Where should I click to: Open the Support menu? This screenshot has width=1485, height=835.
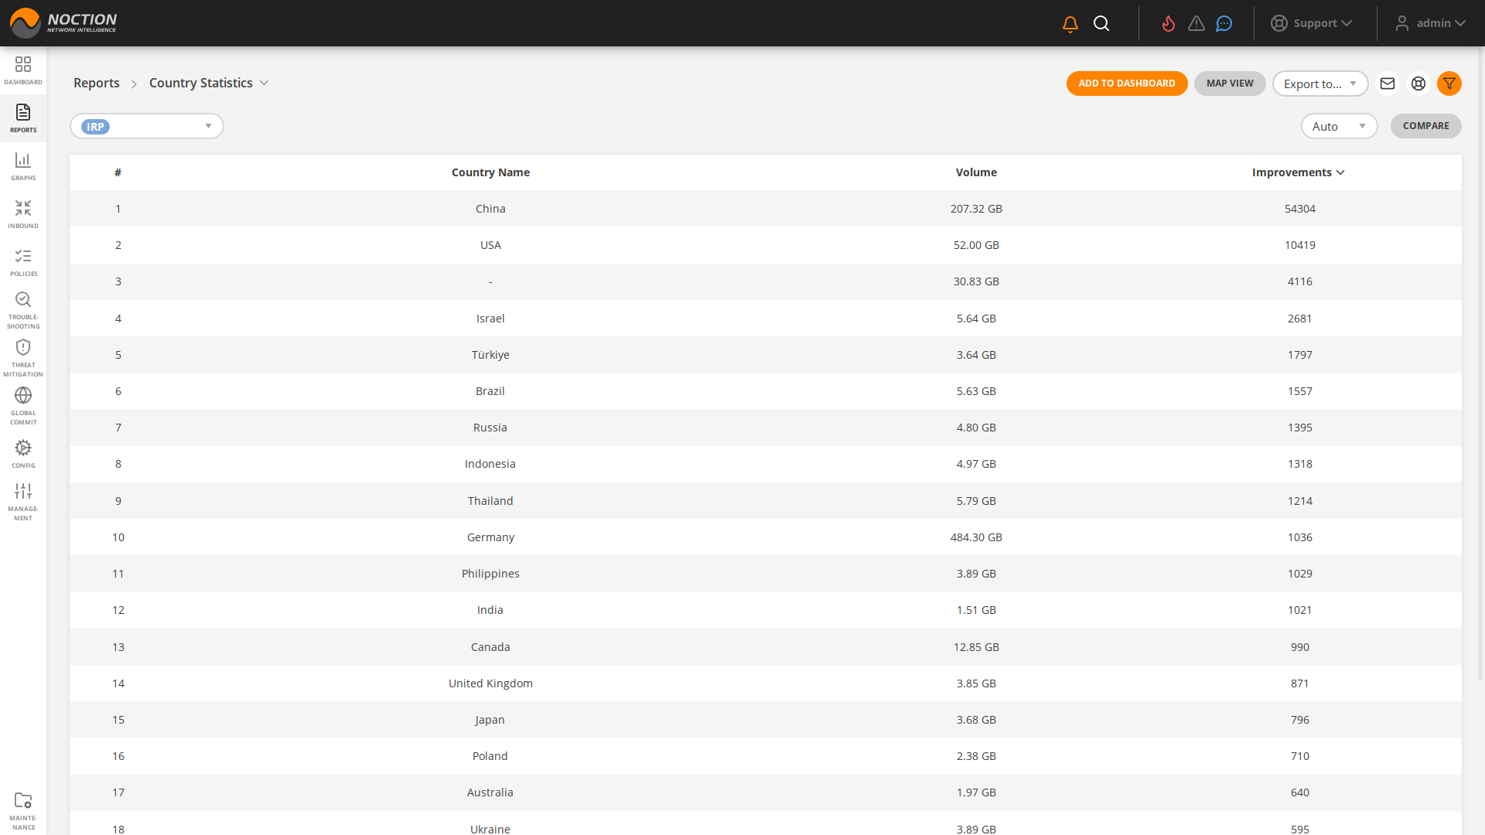tap(1312, 23)
